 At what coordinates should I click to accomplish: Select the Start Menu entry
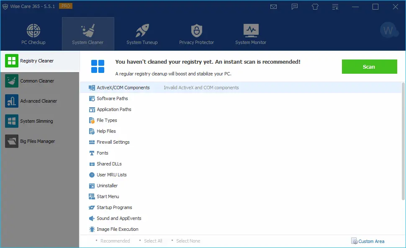tap(108, 196)
